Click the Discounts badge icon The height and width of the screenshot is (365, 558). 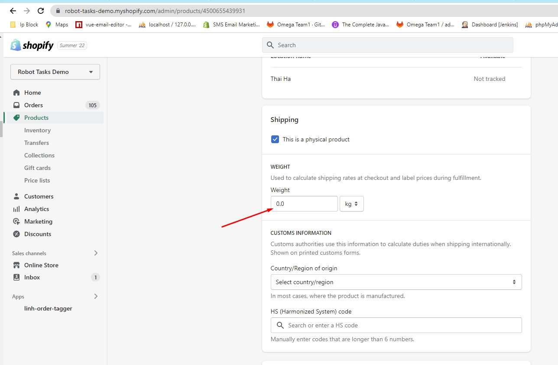tap(16, 234)
